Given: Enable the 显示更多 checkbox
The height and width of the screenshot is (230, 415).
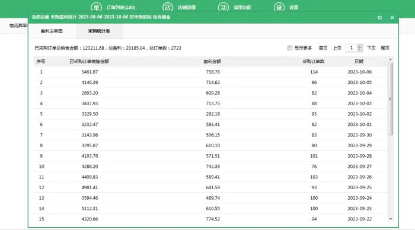Looking at the screenshot, I should click(290, 48).
